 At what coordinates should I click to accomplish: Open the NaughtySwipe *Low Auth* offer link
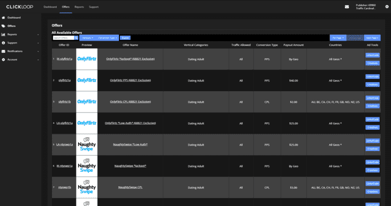pos(130,145)
